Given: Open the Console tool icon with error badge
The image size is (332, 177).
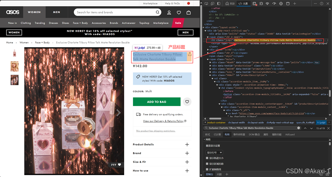Looking at the screenshot, I should pos(255,4).
